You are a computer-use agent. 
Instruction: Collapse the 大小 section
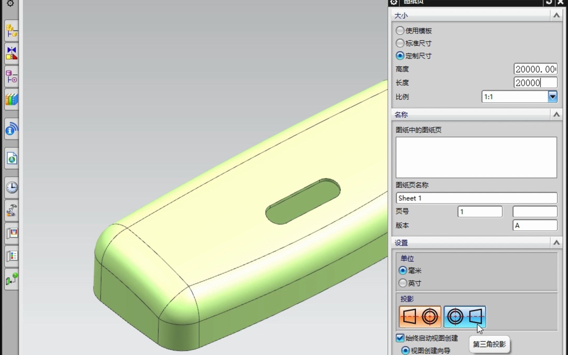(x=556, y=15)
